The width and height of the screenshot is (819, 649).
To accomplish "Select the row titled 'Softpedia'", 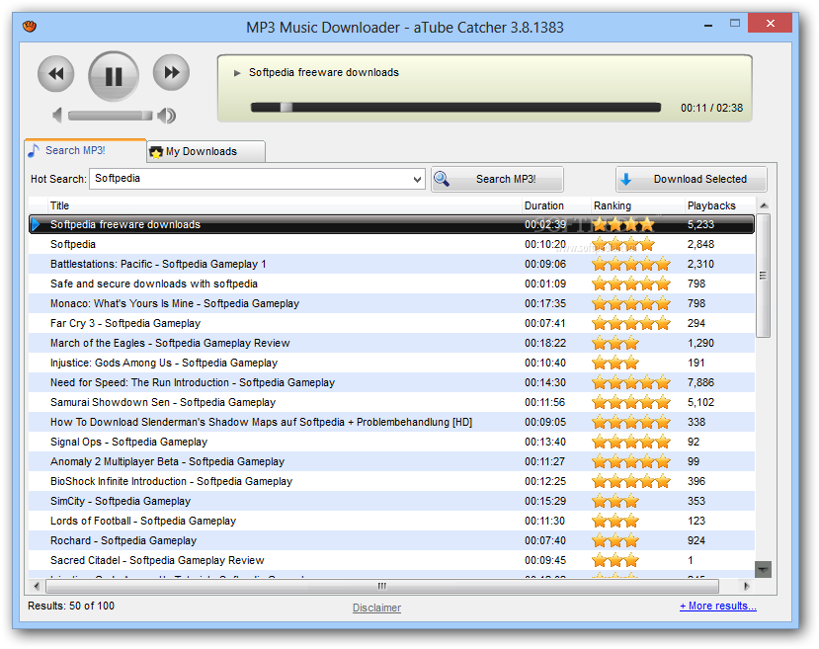I will (392, 244).
